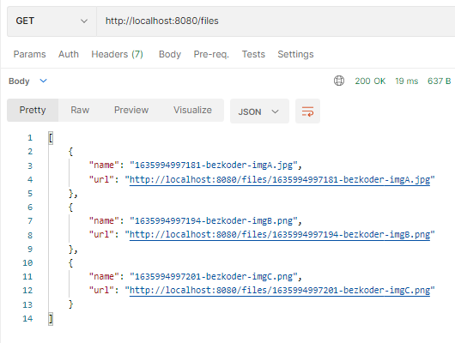Select the Pretty response view
The width and height of the screenshot is (455, 343).
(33, 110)
